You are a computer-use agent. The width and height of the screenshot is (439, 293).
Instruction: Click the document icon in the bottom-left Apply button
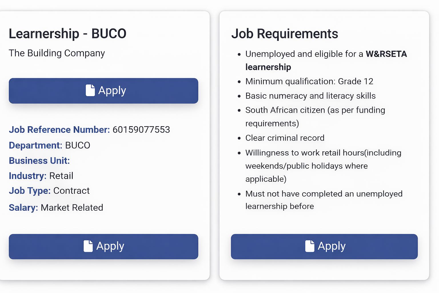tap(88, 246)
